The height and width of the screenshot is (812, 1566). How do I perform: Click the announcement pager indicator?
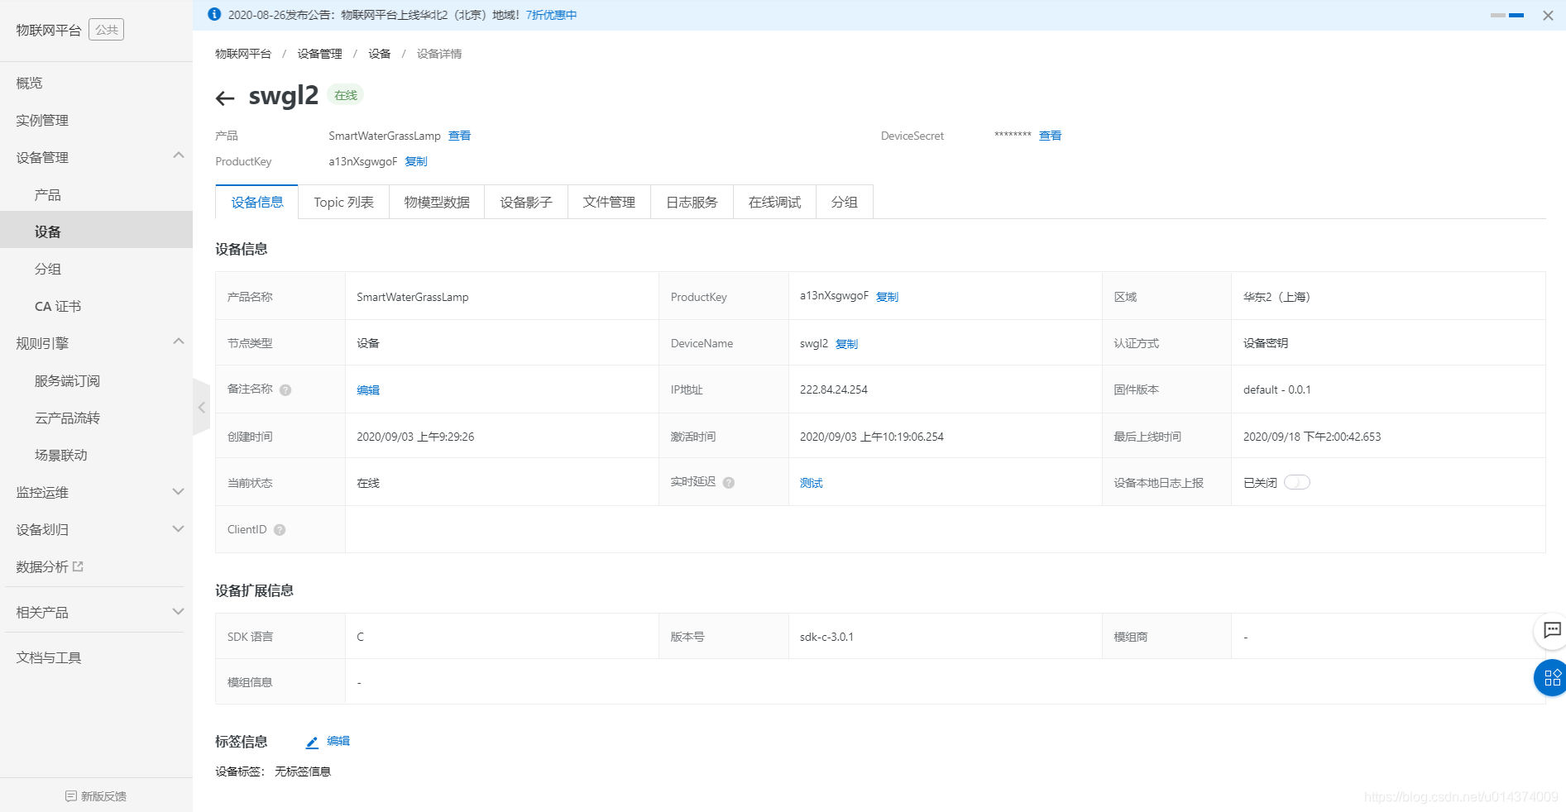[1507, 15]
